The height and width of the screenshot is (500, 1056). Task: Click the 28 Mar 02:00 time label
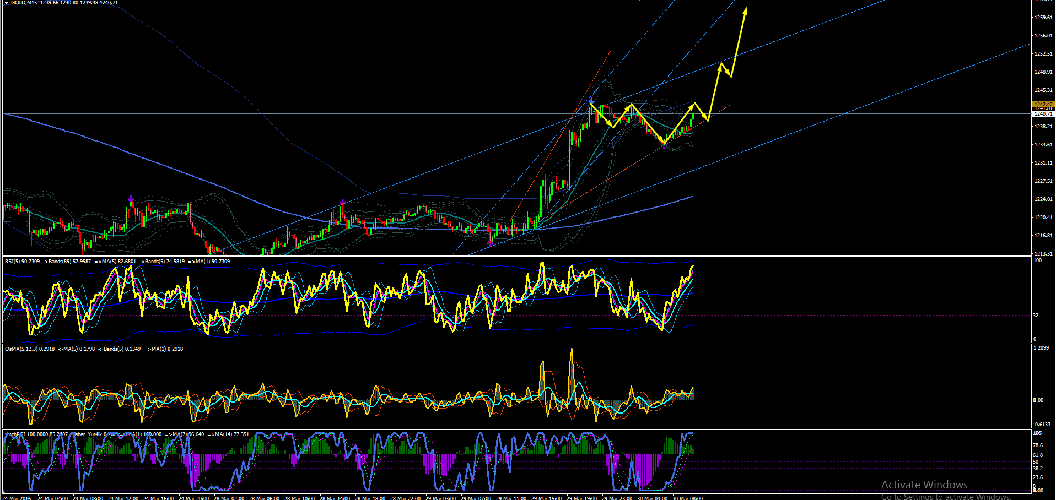pyautogui.click(x=229, y=498)
